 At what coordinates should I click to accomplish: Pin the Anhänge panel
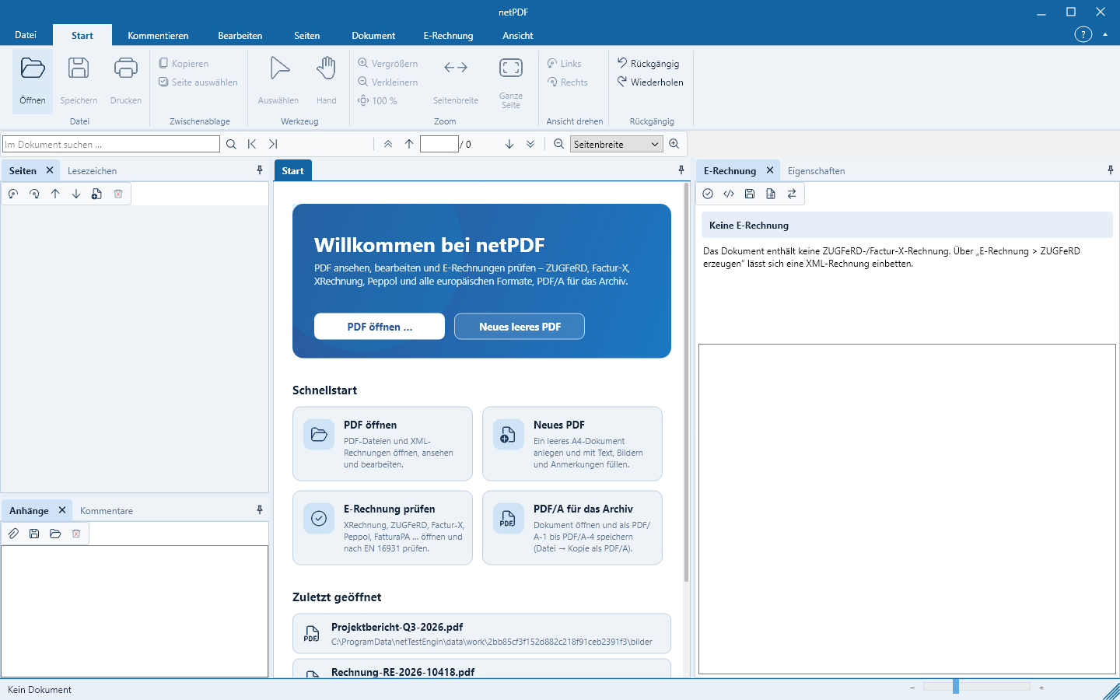click(260, 510)
